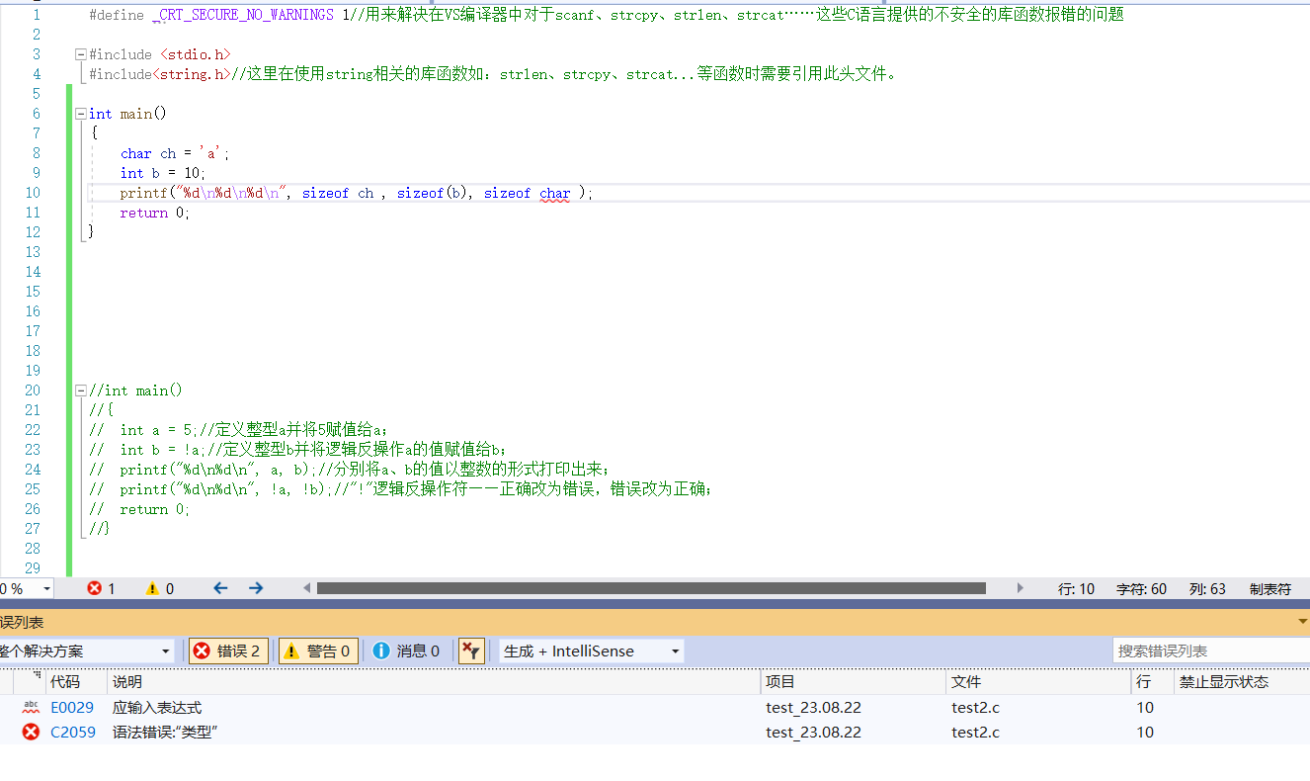Image resolution: width=1310 pixels, height=781 pixels.
Task: Sort by the 禁止显示状态 column header
Action: coord(1242,681)
